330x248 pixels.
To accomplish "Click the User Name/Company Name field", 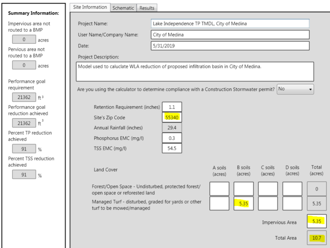I will pyautogui.click(x=230, y=35).
